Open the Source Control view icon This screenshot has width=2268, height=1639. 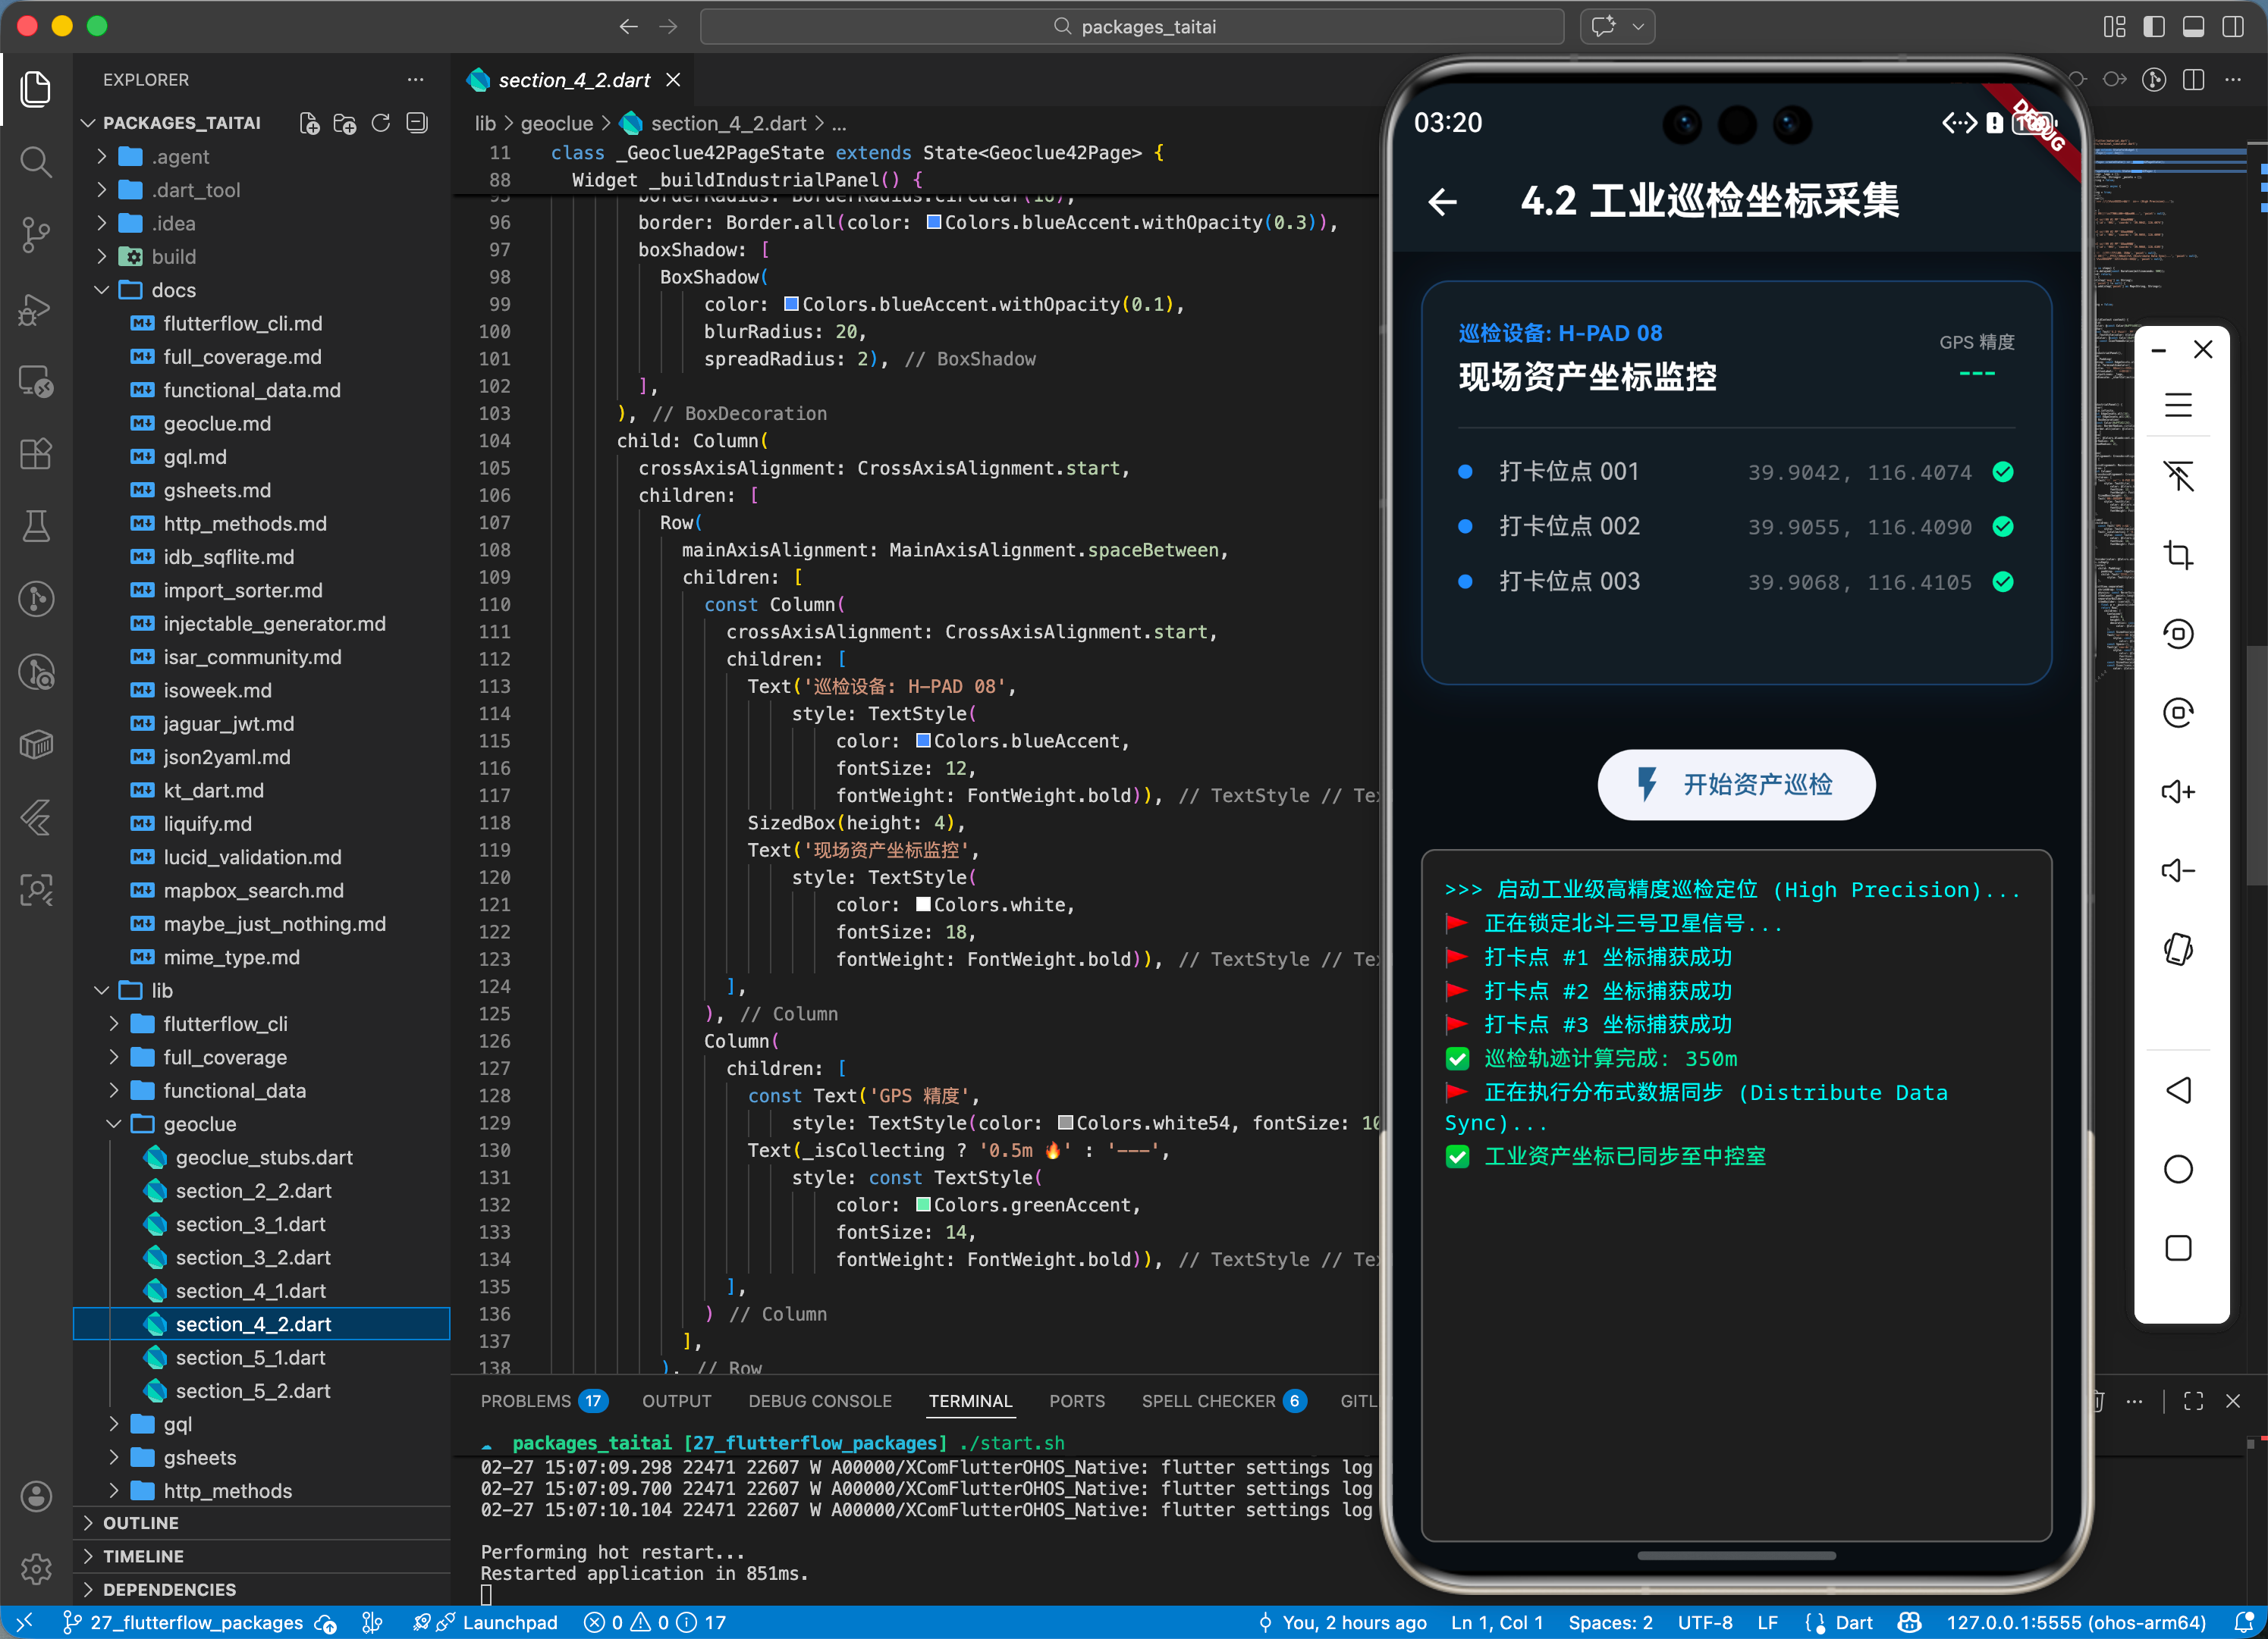coord(36,235)
